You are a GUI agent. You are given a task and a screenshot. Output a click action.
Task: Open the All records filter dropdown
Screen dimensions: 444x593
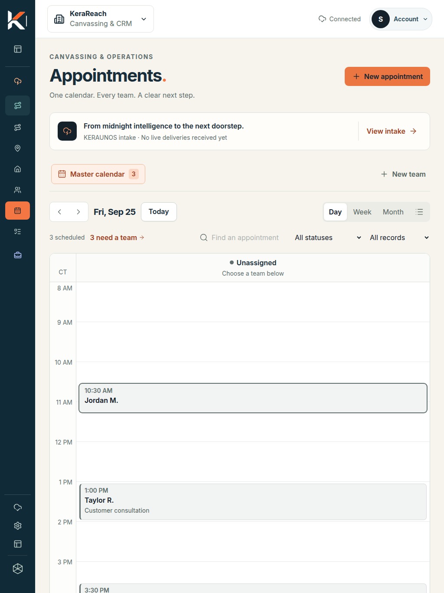399,237
